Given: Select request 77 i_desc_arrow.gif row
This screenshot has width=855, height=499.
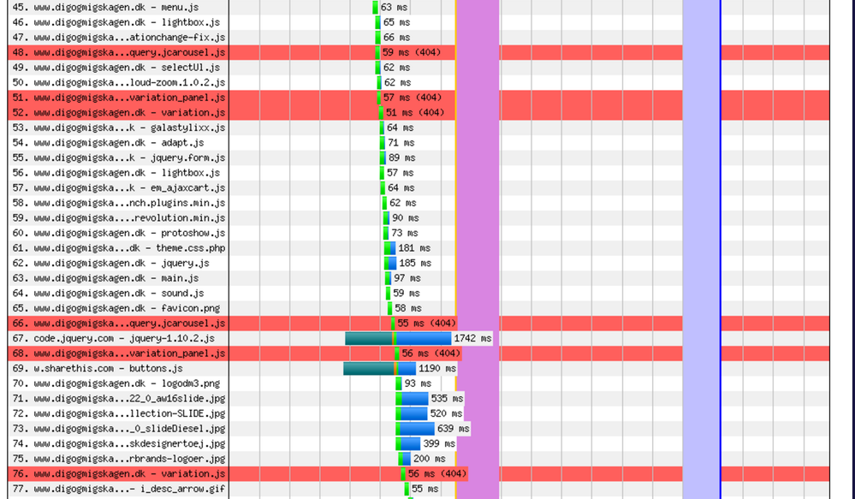Looking at the screenshot, I should 119,489.
